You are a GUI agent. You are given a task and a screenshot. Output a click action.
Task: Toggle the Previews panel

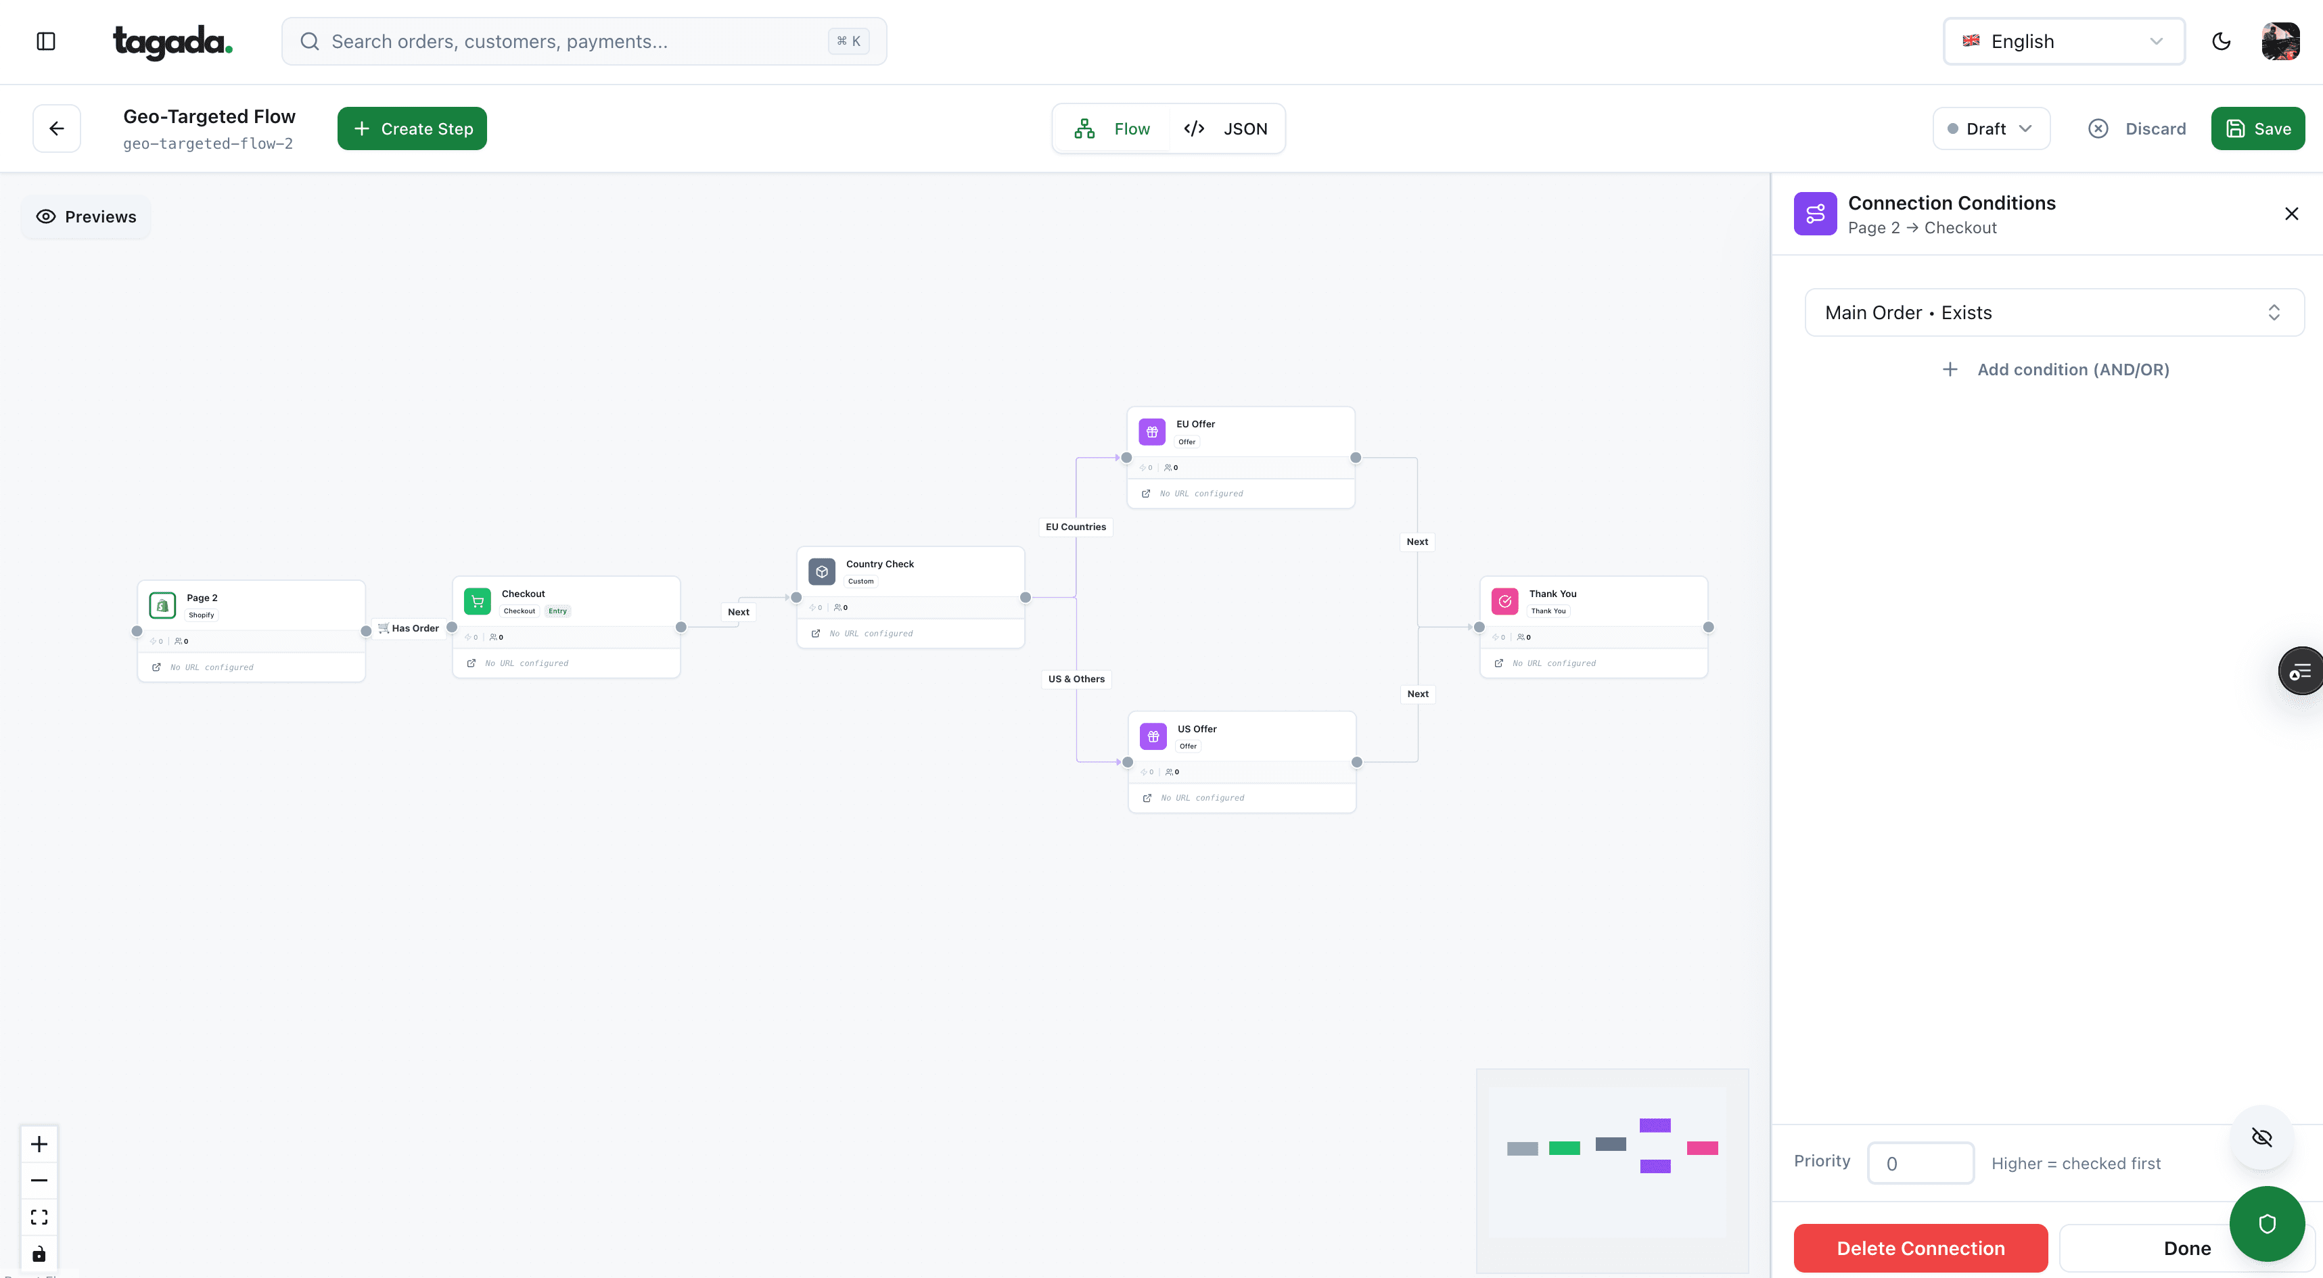click(x=86, y=216)
